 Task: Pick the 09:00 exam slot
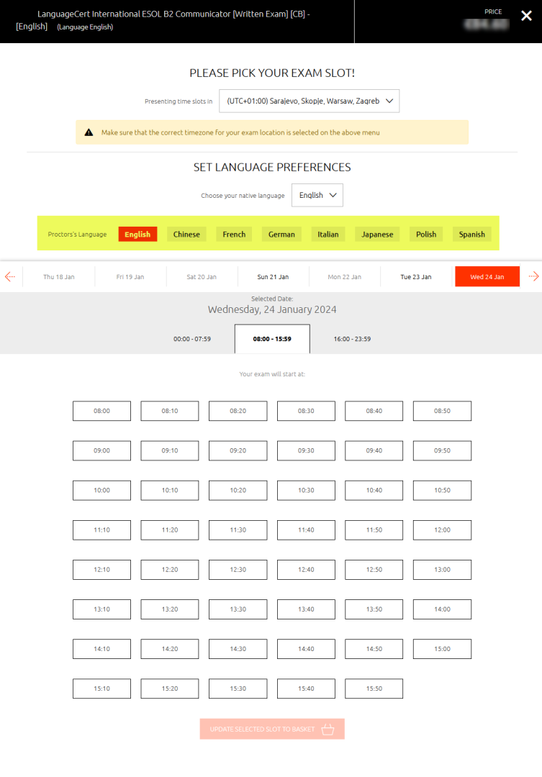[101, 450]
